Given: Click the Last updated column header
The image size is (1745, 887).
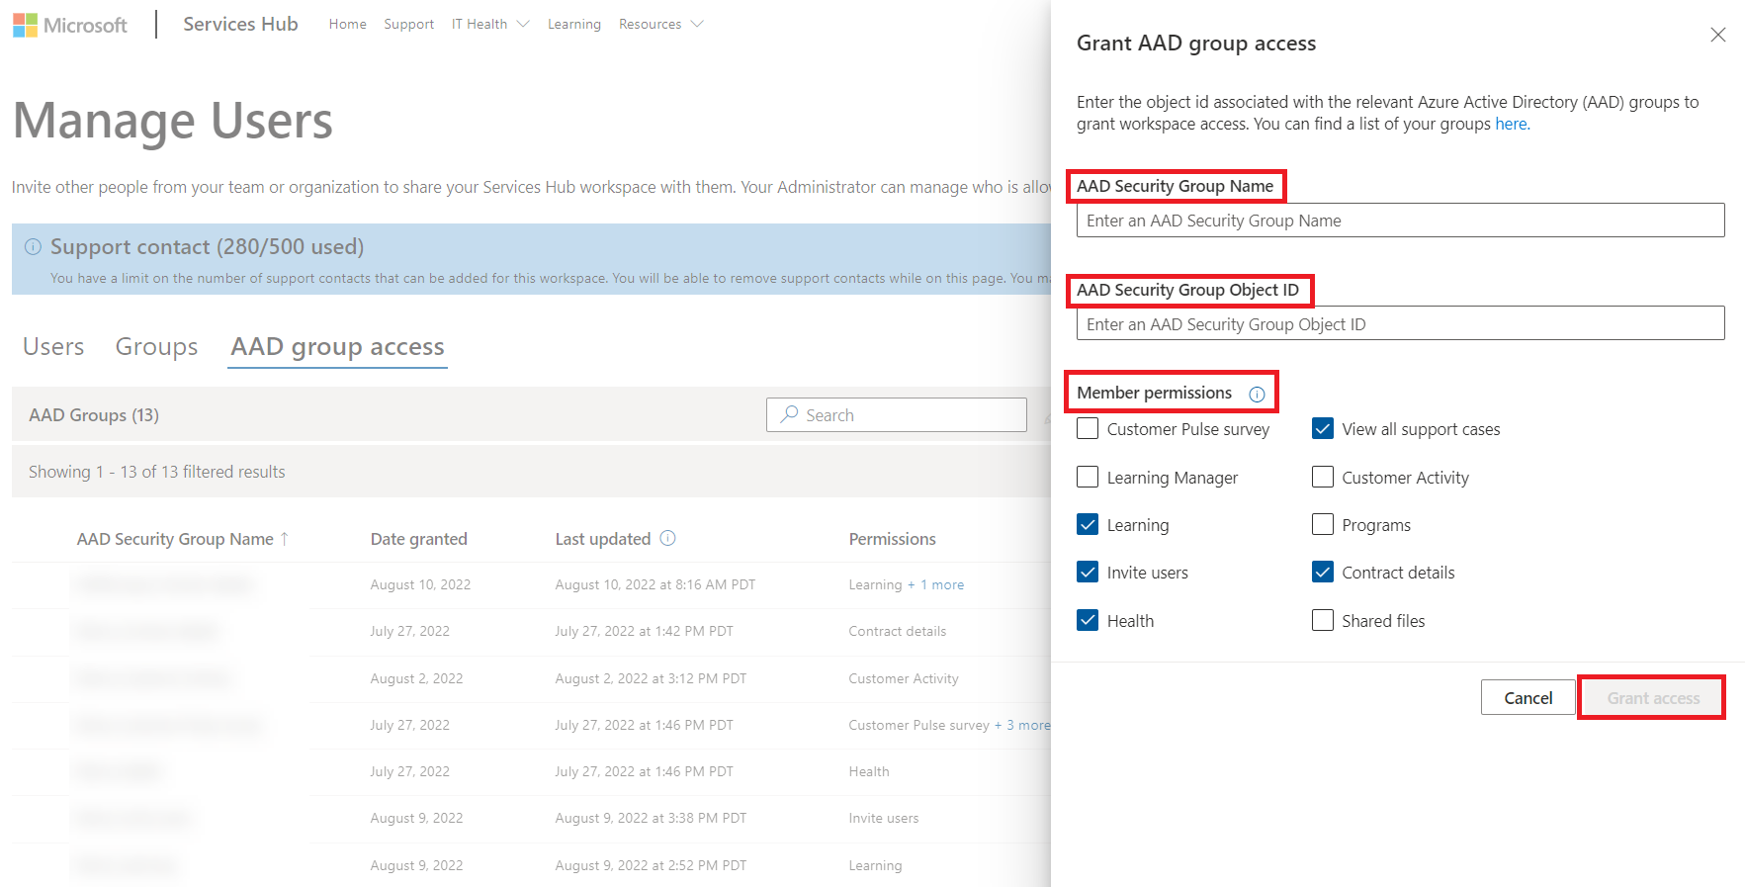Looking at the screenshot, I should (602, 539).
